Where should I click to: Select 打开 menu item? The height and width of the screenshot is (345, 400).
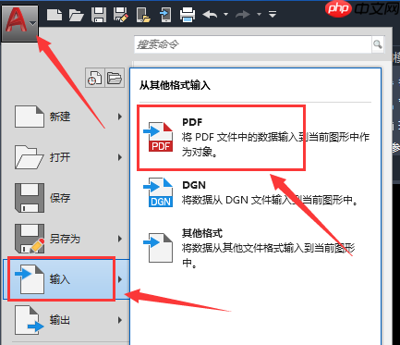pos(66,157)
